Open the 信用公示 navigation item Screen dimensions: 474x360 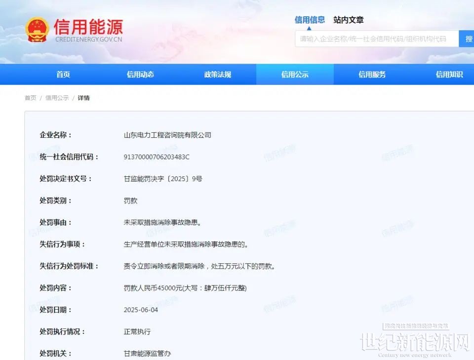click(x=295, y=75)
